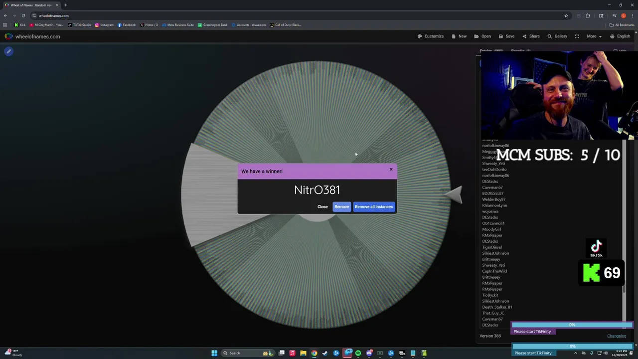Click the wheel's pointer arrow
The image size is (638, 359).
pos(454,194)
